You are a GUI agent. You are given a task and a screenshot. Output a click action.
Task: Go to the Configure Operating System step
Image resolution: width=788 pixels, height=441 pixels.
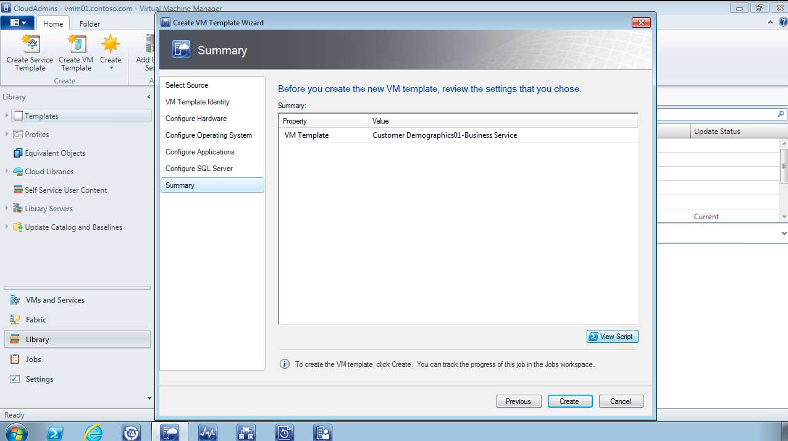[212, 135]
